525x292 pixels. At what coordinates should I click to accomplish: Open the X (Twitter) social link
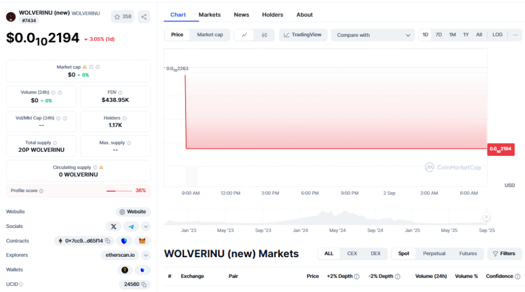tap(113, 226)
